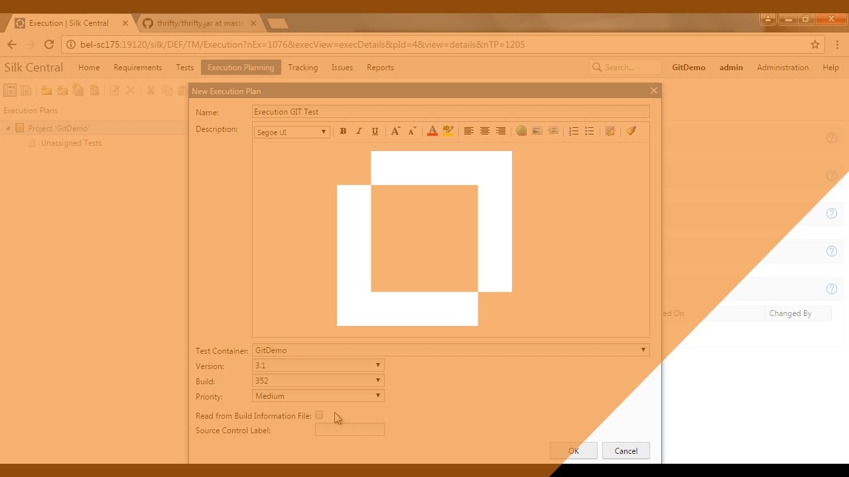Viewport: 849px width, 477px height.
Task: Open the Version 3.1 dropdown
Action: tap(318, 365)
